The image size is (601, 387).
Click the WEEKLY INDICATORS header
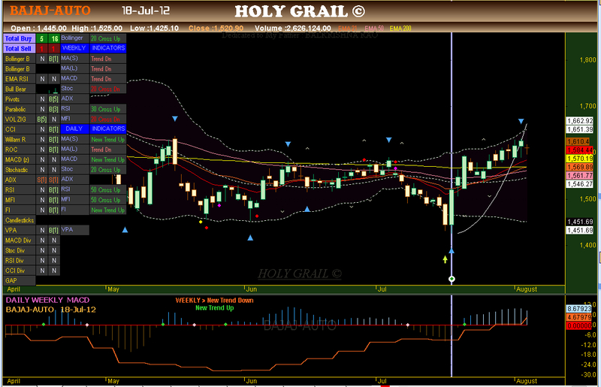[x=93, y=48]
